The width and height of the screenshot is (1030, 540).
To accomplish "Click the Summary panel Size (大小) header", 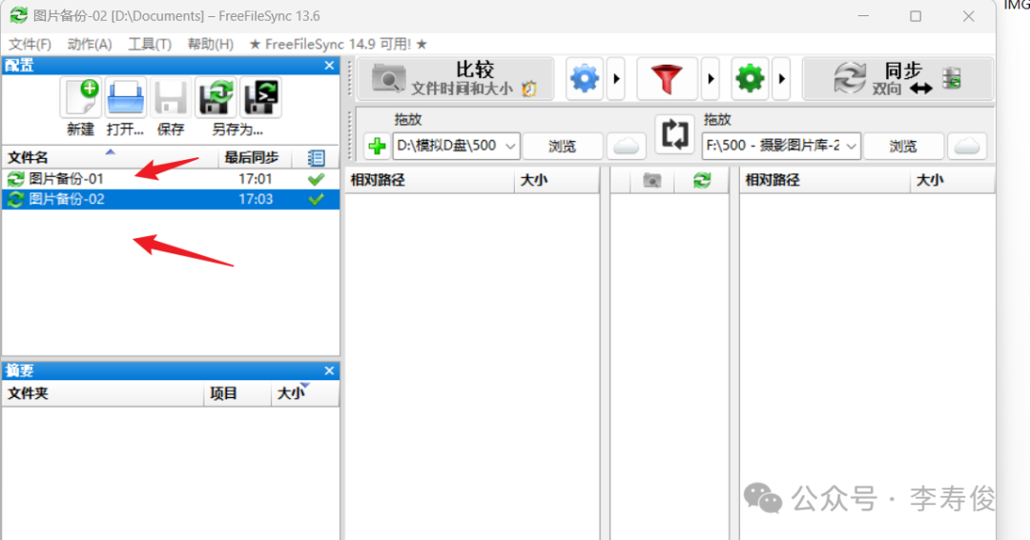I will point(305,393).
